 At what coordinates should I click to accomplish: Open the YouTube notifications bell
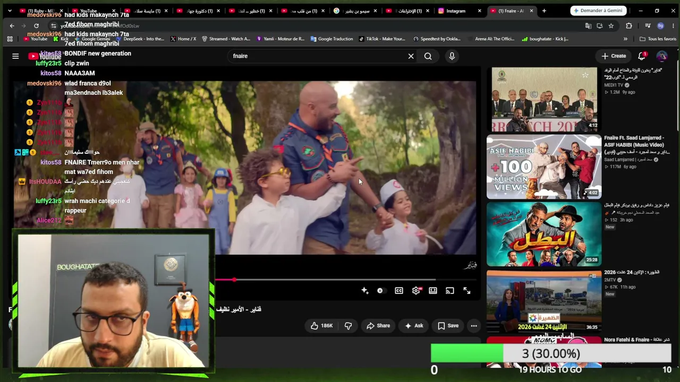(642, 56)
